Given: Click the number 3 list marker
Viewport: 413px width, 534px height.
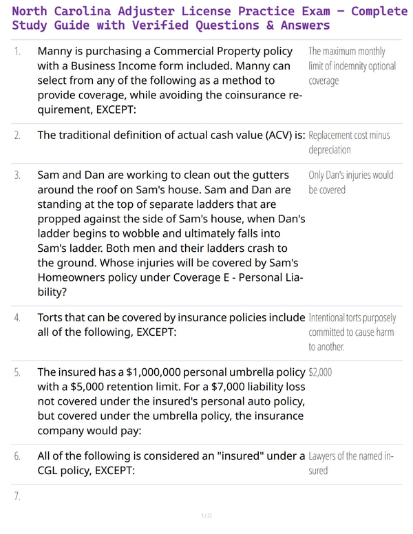Looking at the screenshot, I should click(x=17, y=175).
